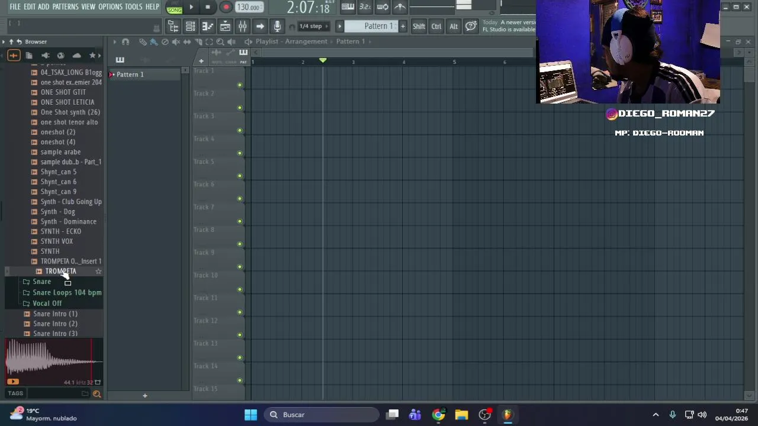Image resolution: width=758 pixels, height=426 pixels.
Task: Select the playlist Mute tool
Action: pos(176,41)
